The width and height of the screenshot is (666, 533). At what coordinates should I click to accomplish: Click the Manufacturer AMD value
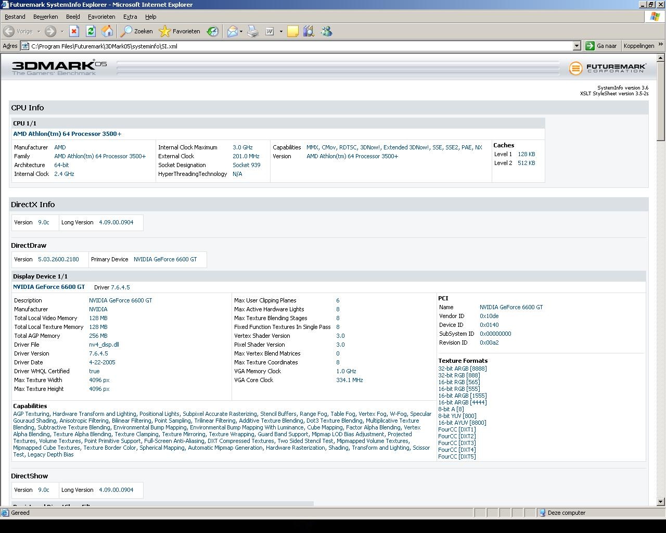[x=60, y=147]
